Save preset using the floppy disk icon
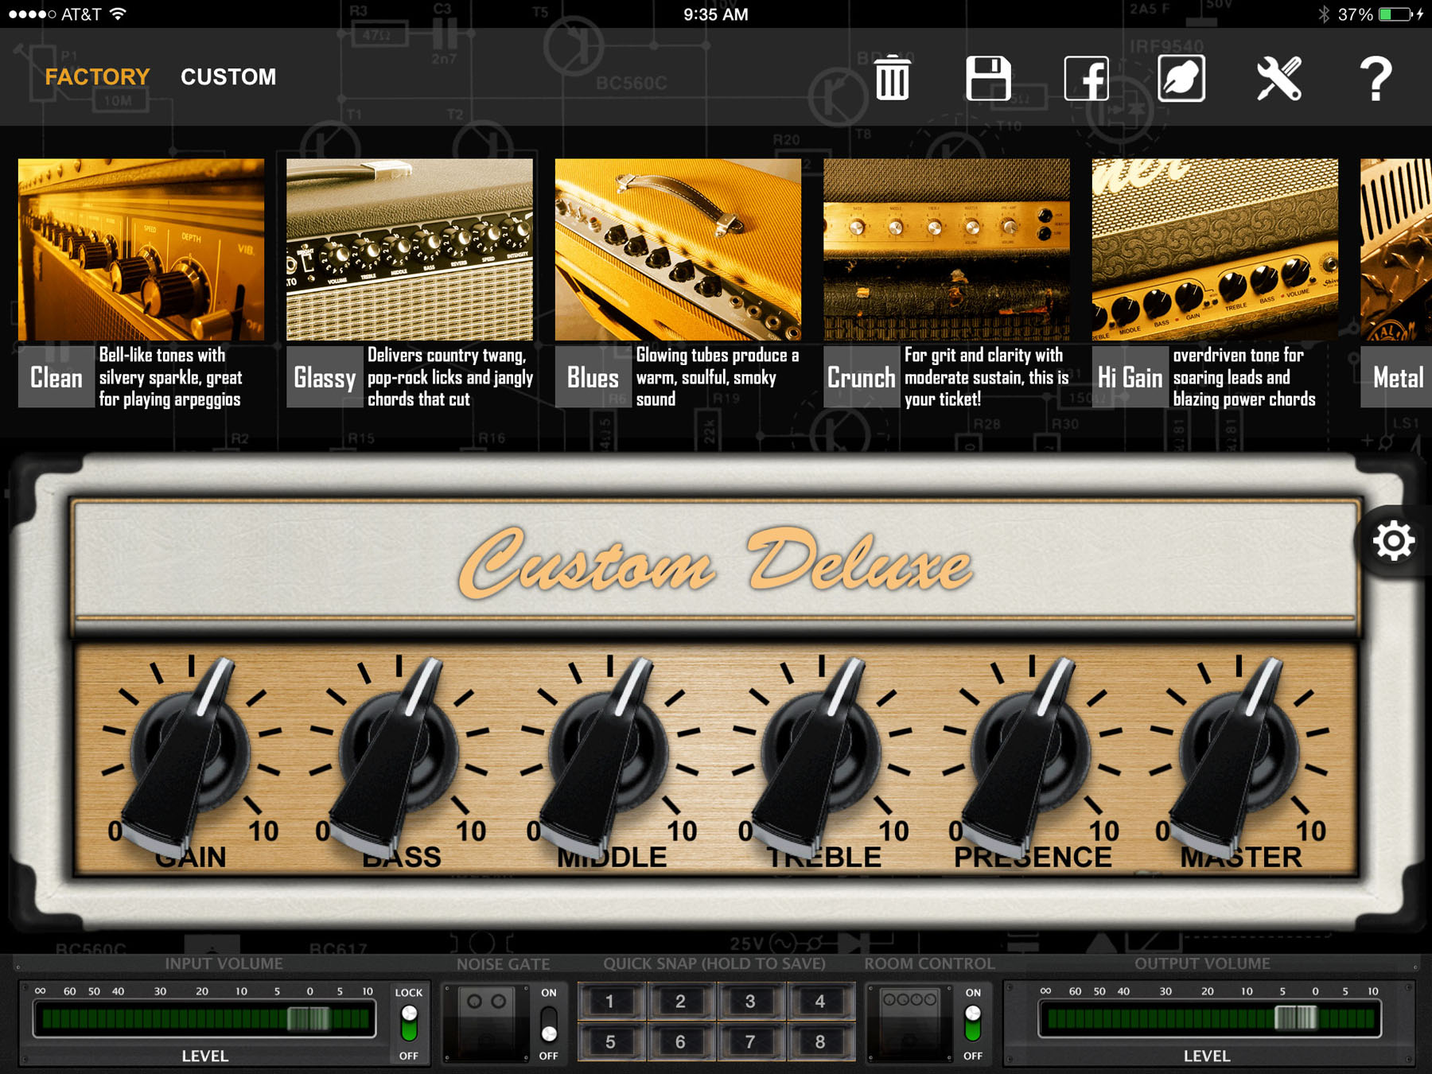1432x1074 pixels. (x=988, y=78)
